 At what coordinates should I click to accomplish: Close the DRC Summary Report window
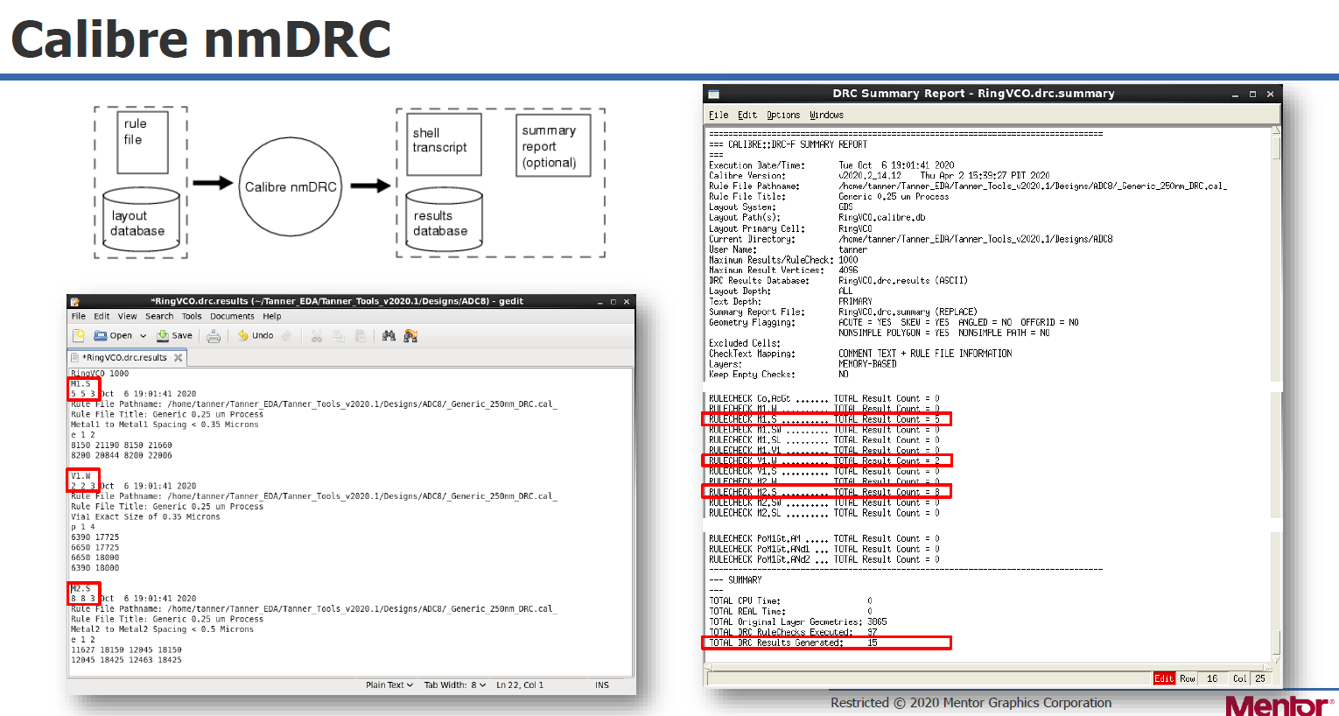pyautogui.click(x=1270, y=94)
